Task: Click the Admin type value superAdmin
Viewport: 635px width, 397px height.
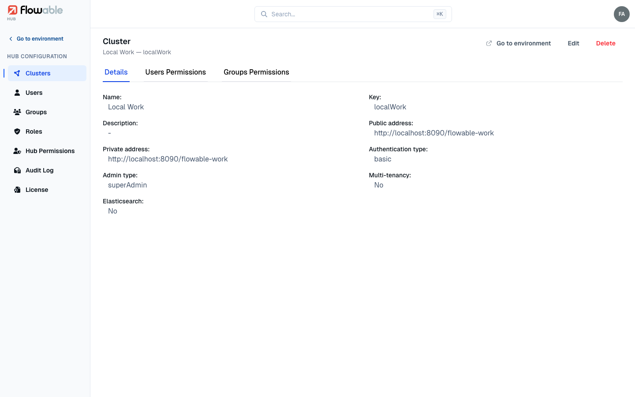Action: [127, 185]
